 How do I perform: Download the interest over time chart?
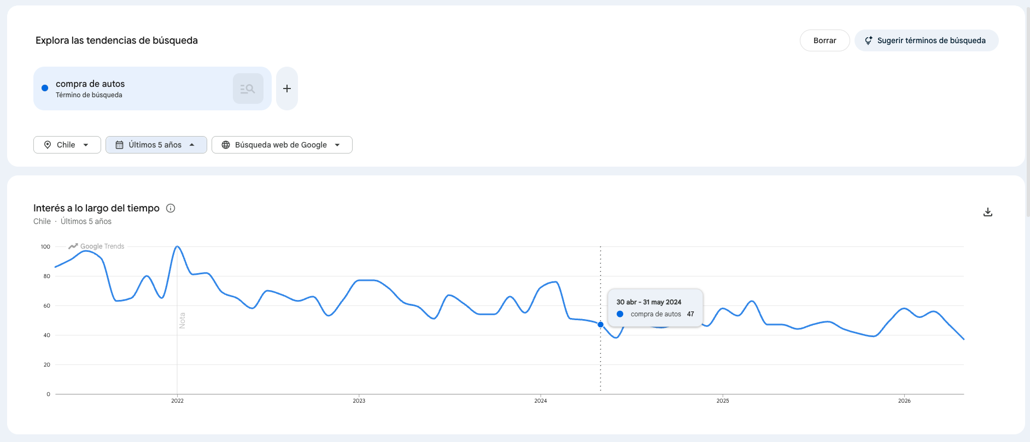(x=988, y=212)
